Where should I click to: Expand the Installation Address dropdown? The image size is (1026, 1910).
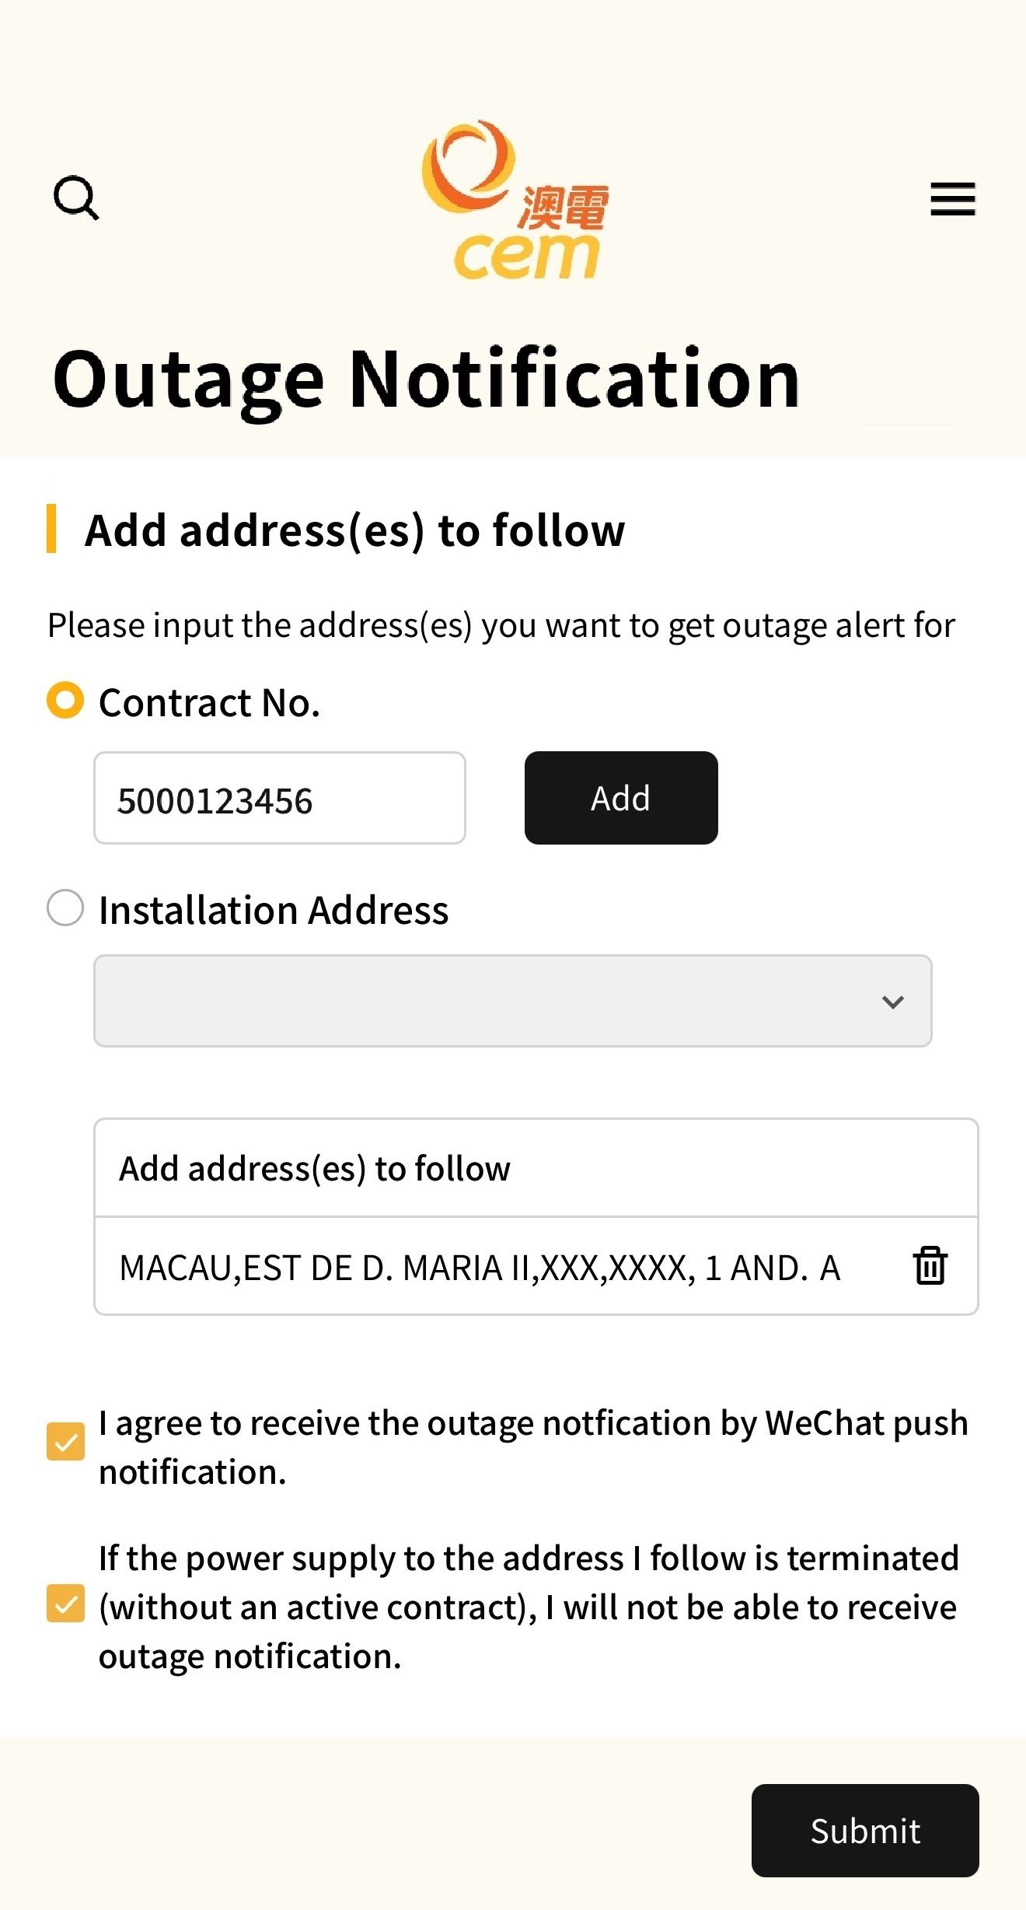[513, 1001]
